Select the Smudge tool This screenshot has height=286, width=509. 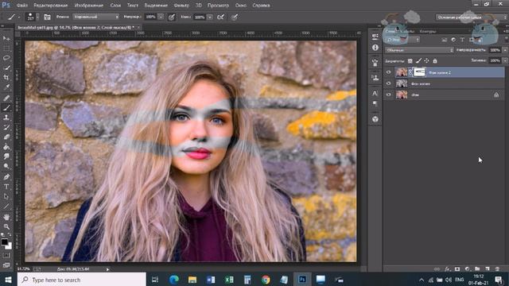click(x=6, y=157)
